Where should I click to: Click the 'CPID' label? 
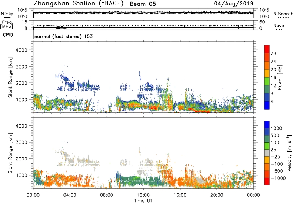coord(8,35)
